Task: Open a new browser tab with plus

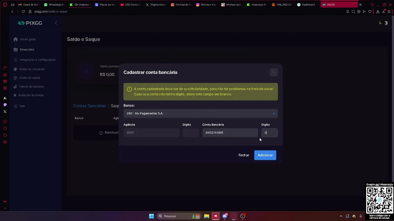Action: 360,5
